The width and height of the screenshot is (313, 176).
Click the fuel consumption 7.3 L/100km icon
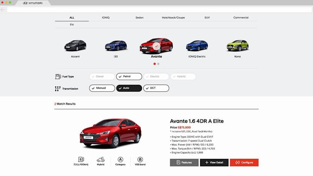(x=81, y=159)
